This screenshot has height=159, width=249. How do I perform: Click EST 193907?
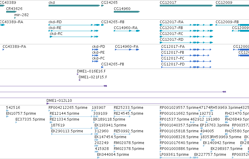coord(94,111)
